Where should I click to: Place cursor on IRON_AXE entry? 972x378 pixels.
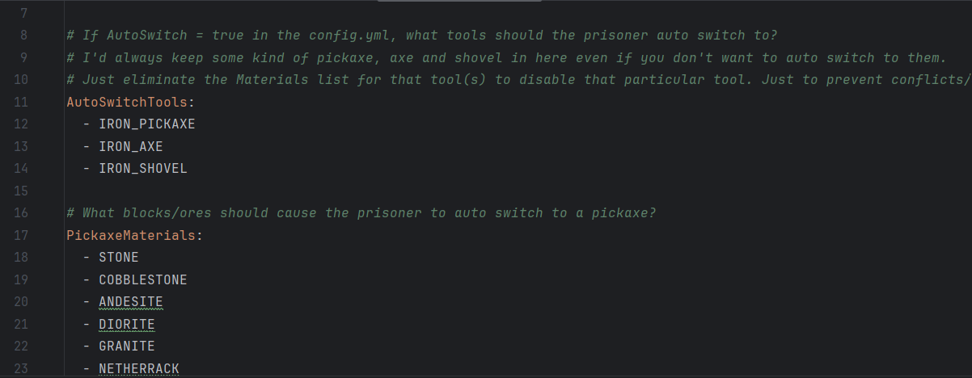(131, 147)
